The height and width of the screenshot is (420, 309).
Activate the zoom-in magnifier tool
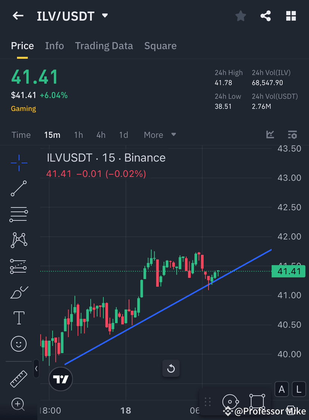(x=19, y=404)
